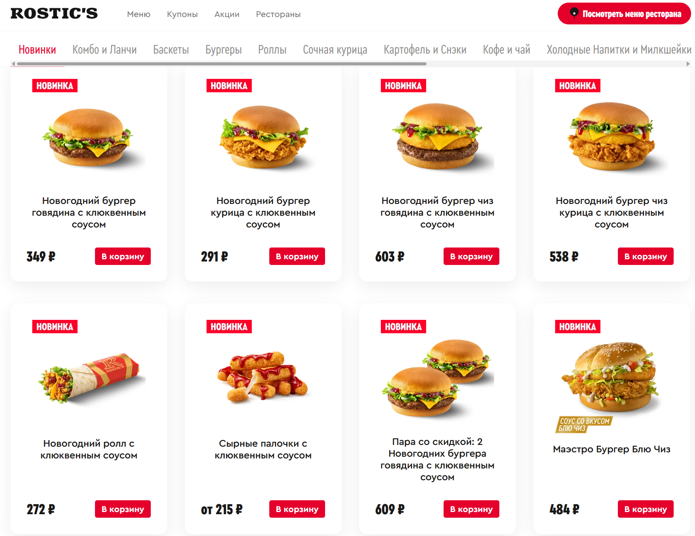Viewport: 695px width, 536px height.
Task: Open Новогодний бургер чиз курица title link
Action: point(612,213)
